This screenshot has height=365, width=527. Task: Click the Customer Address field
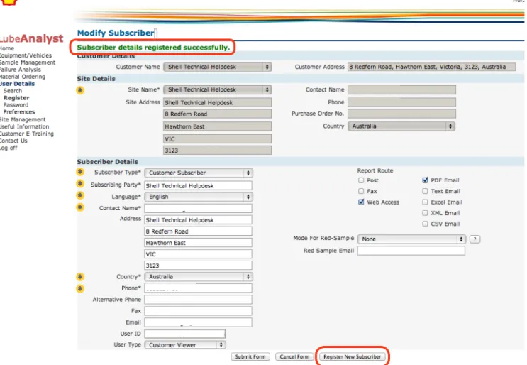pyautogui.click(x=431, y=67)
